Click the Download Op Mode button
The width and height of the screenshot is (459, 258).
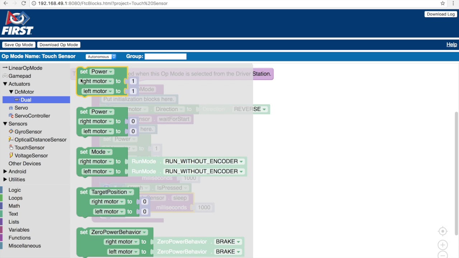(x=59, y=45)
